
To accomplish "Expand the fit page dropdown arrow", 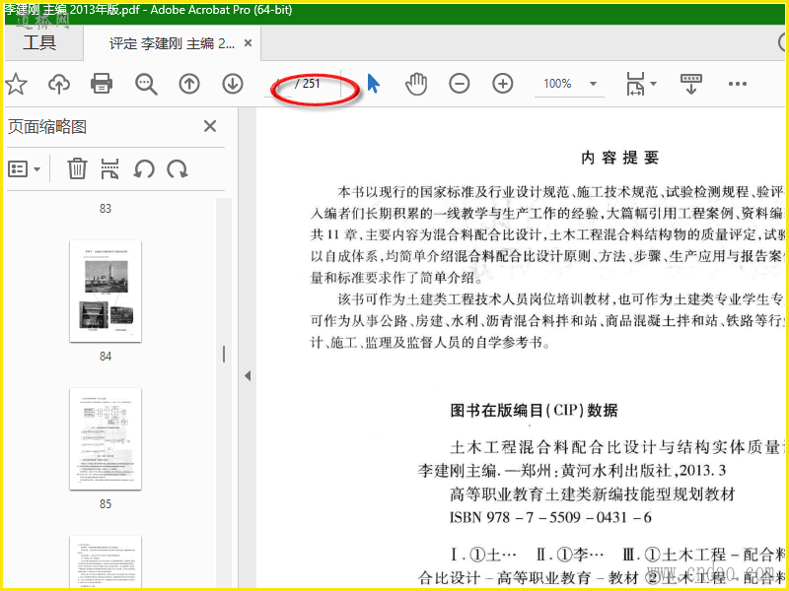I will 654,84.
